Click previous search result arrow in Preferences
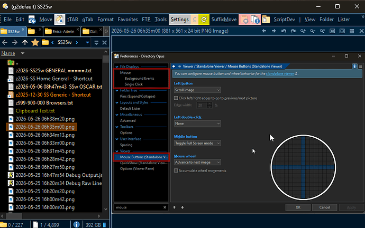The image size is (365, 228). pyautogui.click(x=175, y=207)
